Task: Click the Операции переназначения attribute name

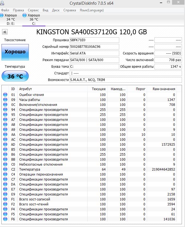Action: point(41,174)
